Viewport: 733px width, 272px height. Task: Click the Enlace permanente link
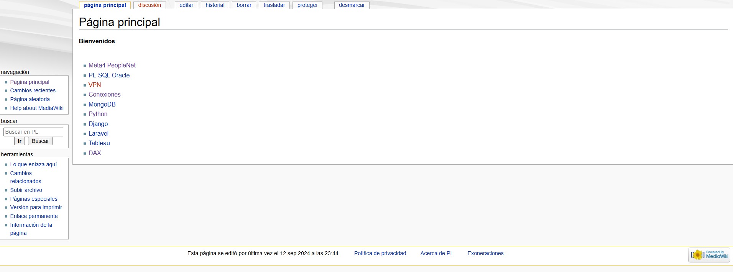(x=34, y=216)
